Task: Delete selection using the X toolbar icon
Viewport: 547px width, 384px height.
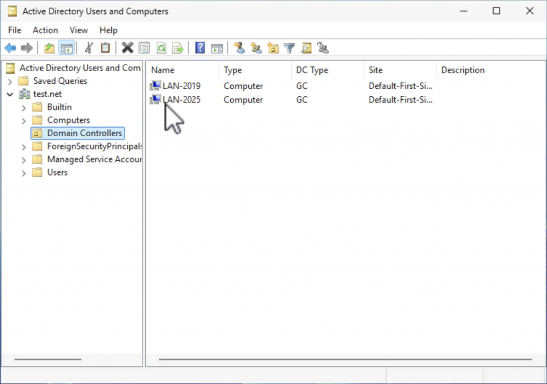Action: click(128, 48)
